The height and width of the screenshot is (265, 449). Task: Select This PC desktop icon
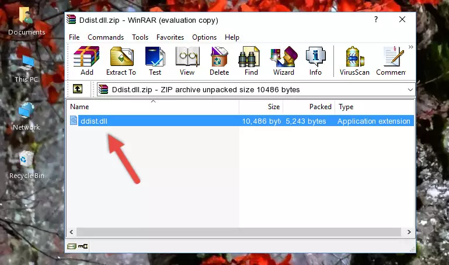[26, 69]
